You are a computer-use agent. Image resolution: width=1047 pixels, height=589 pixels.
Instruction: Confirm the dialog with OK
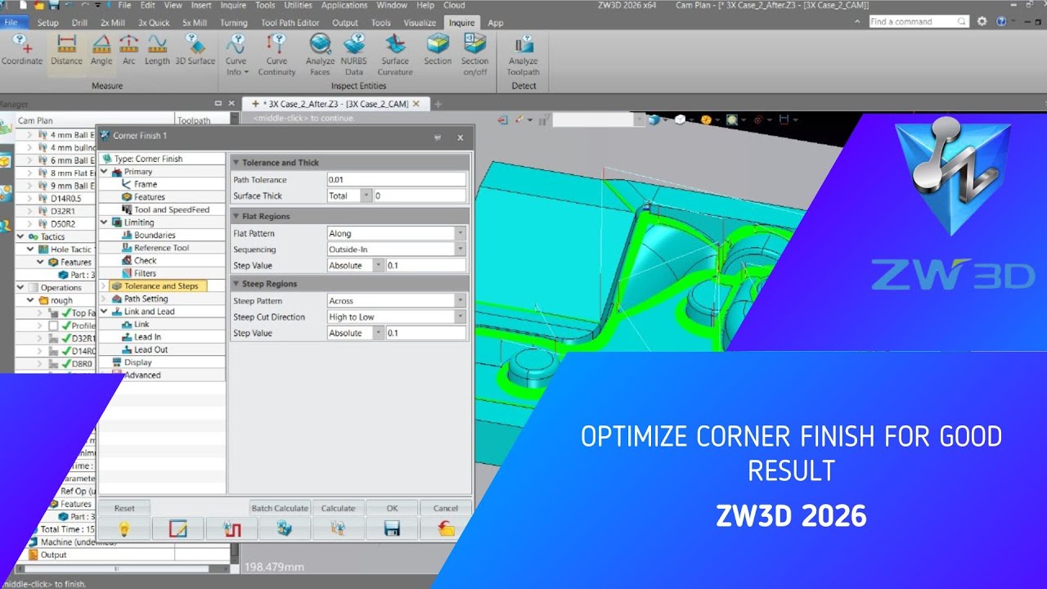point(393,508)
